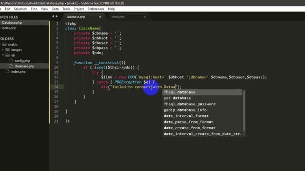Choose geoip_database_info suggestion
Screen dimensions: 305x171
tap(202, 110)
